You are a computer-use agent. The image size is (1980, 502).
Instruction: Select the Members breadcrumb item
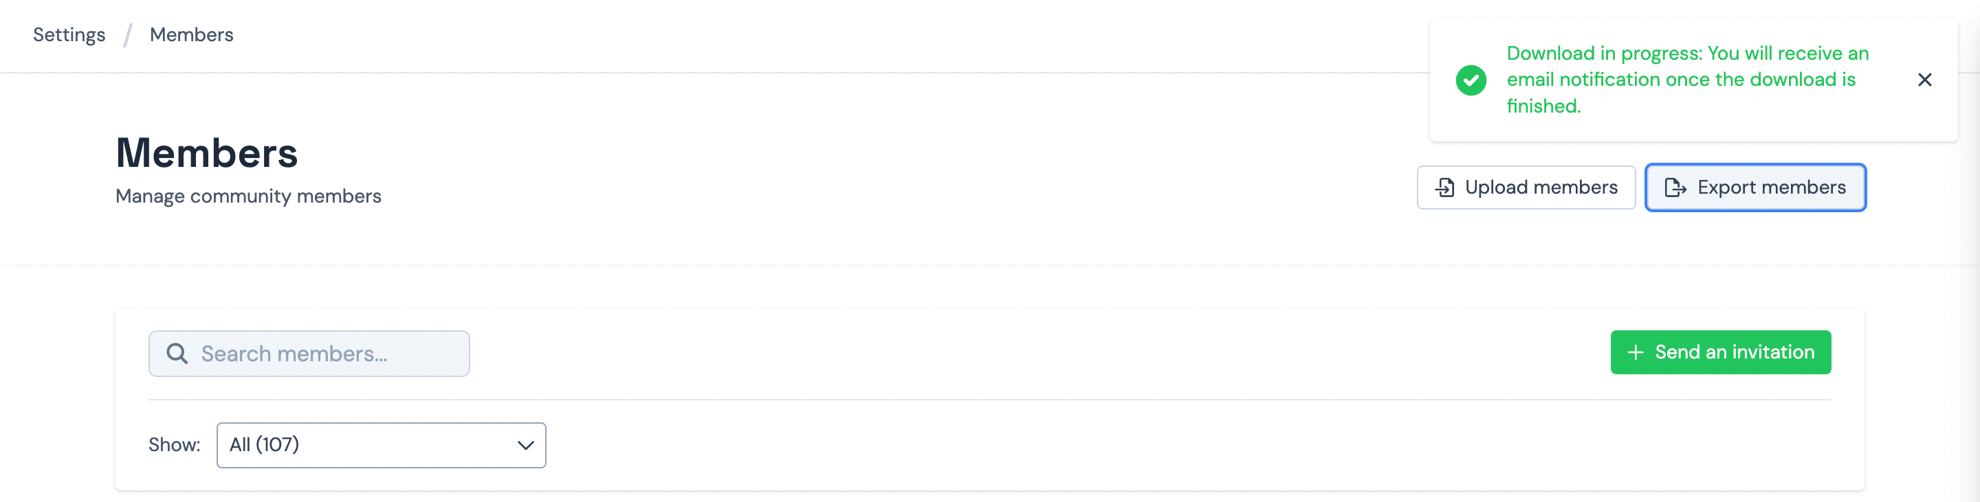pos(191,35)
